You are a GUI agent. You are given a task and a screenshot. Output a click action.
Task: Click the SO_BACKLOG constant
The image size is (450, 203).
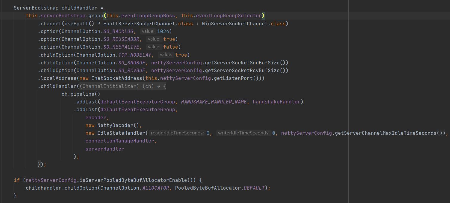point(118,31)
